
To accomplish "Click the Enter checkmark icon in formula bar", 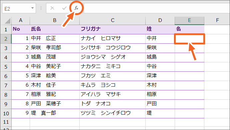I will 64,8.
